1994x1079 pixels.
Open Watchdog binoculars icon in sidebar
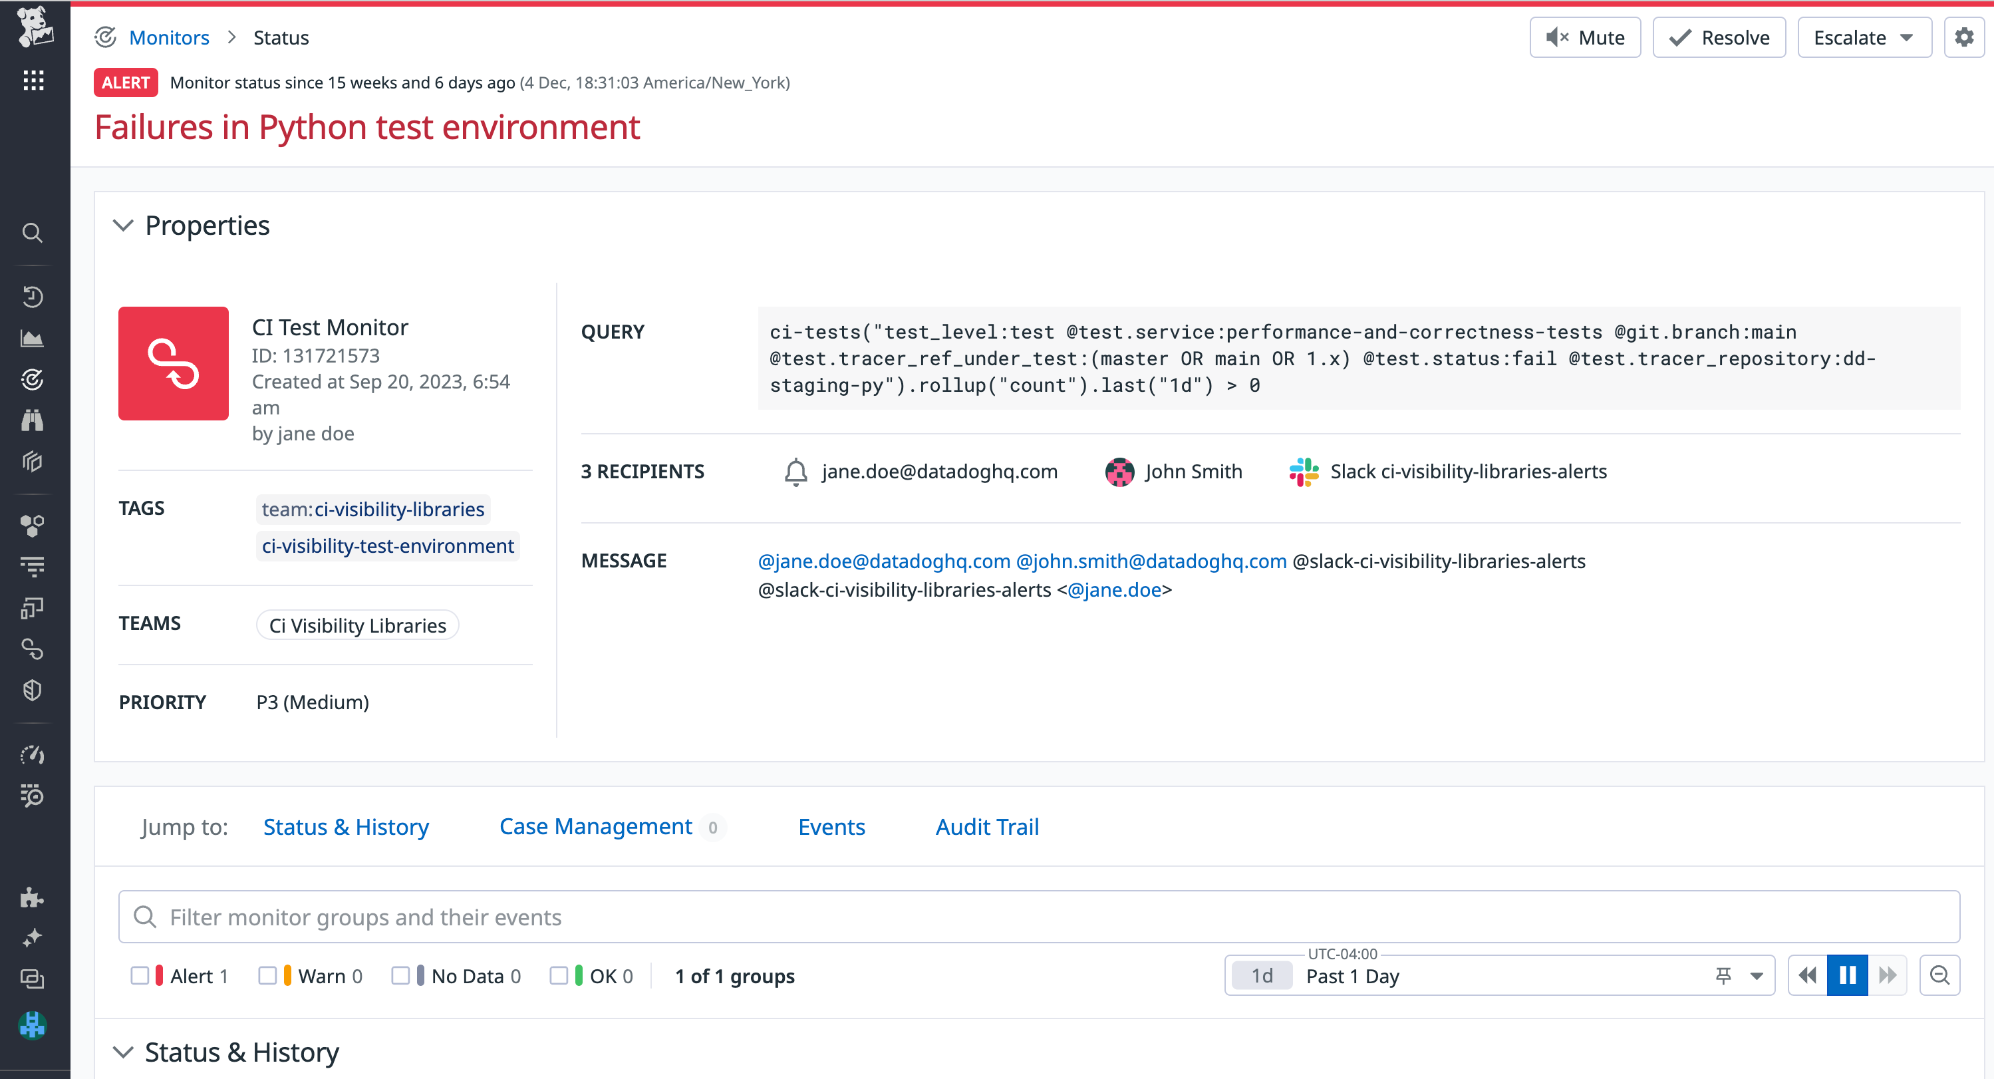coord(33,420)
